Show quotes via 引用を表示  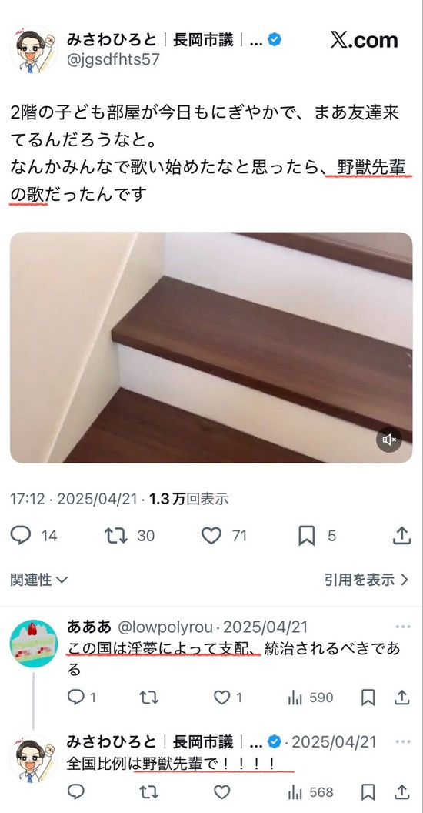[367, 580]
